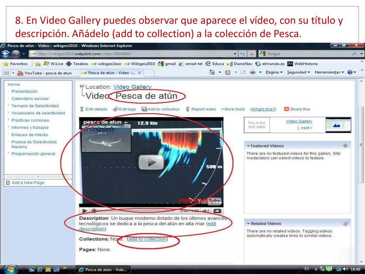Click the edit description link
This screenshot has width=365, height=274.
(x=148, y=226)
